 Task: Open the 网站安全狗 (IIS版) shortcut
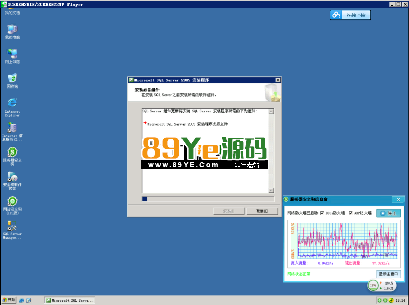12,205
